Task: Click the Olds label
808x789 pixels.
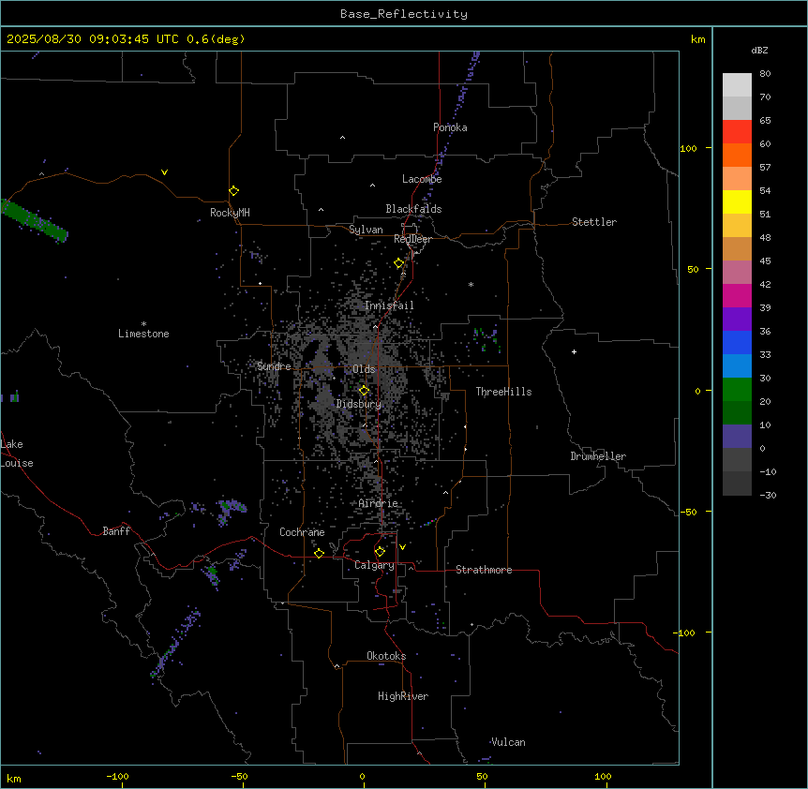Action: coord(364,369)
